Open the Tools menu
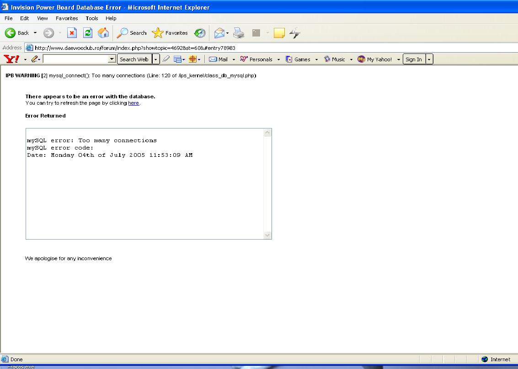The height and width of the screenshot is (369, 518). (92, 18)
